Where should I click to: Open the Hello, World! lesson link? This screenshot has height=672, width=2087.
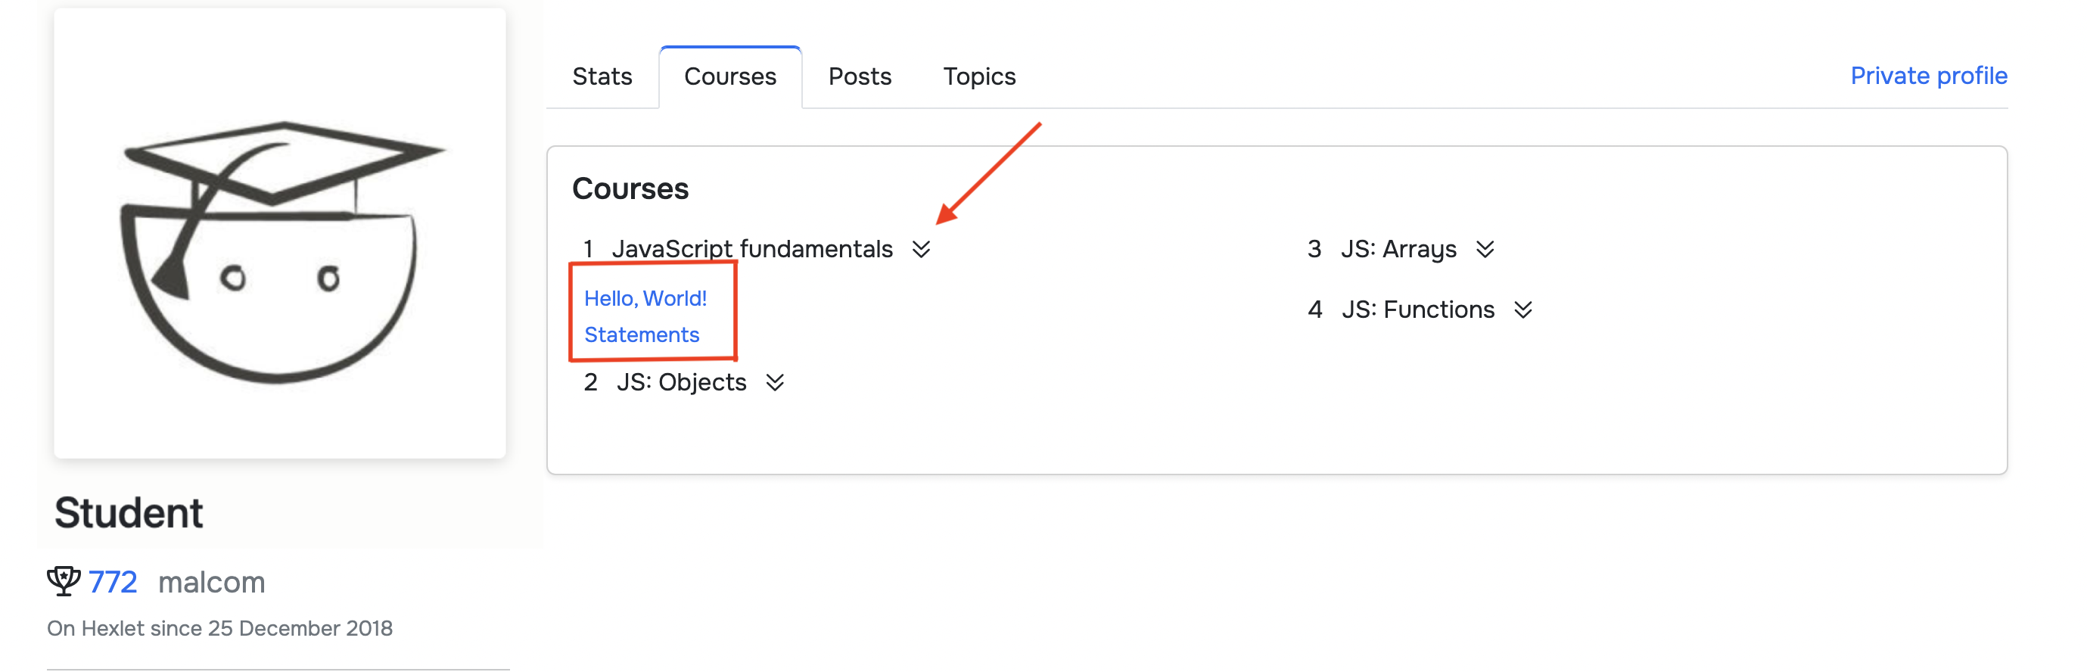pos(645,298)
